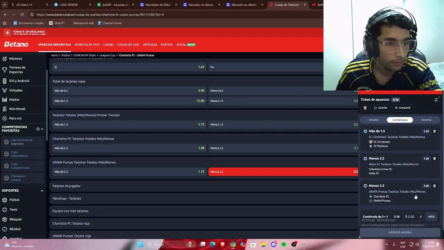Remove the Atlas FC Menos 2.5 selection

[434, 159]
